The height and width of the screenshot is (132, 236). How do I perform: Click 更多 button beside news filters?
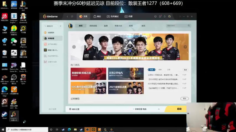186,70
